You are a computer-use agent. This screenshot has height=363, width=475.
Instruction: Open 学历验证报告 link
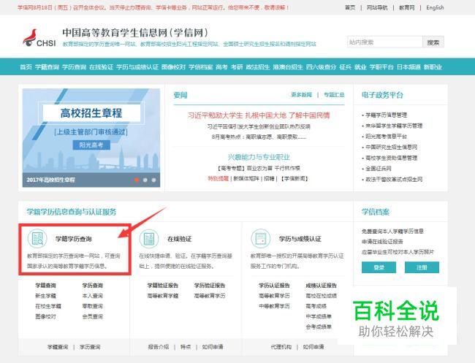210,285
